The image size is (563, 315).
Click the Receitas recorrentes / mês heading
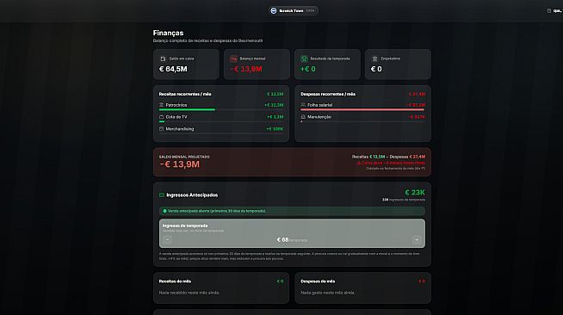tap(185, 94)
